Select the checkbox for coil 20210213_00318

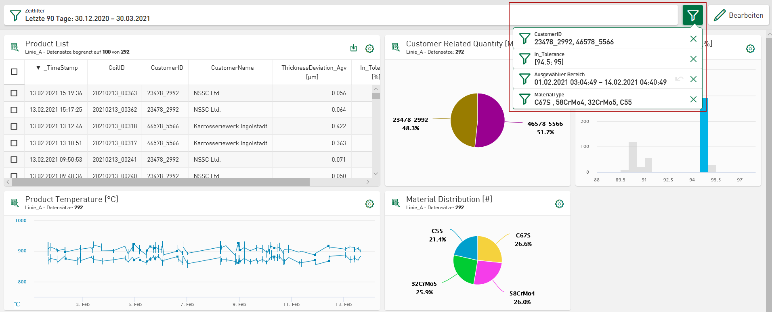[14, 127]
